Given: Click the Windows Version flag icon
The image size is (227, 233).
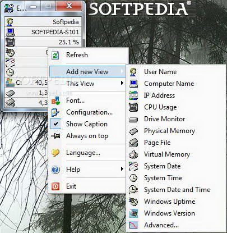Looking at the screenshot, I should [133, 213].
